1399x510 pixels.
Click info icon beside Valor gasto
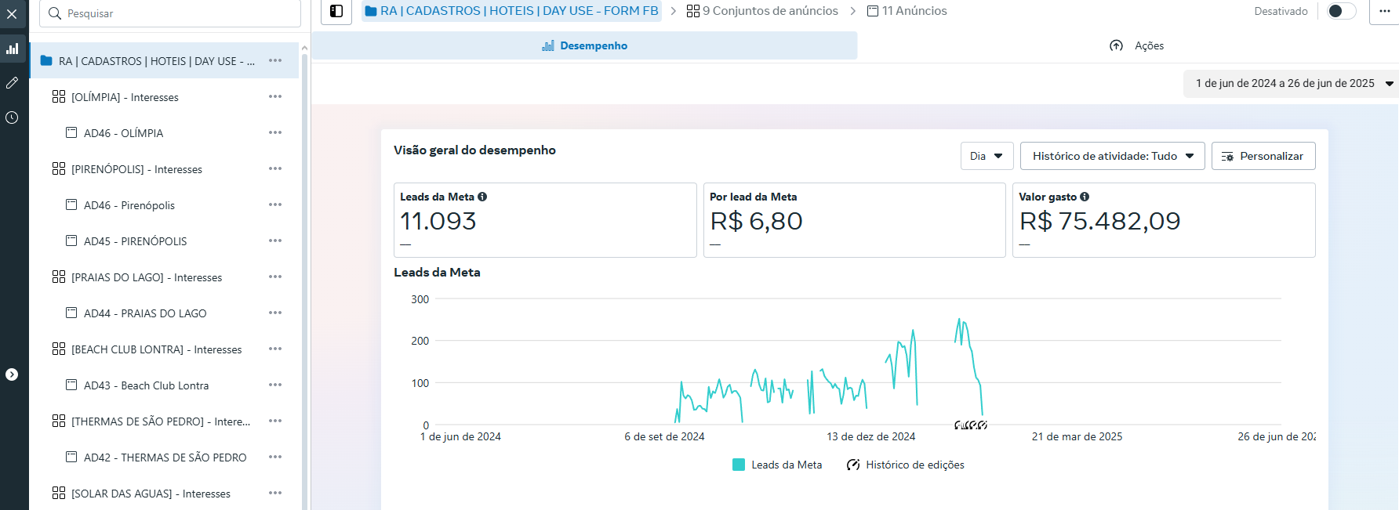point(1085,197)
